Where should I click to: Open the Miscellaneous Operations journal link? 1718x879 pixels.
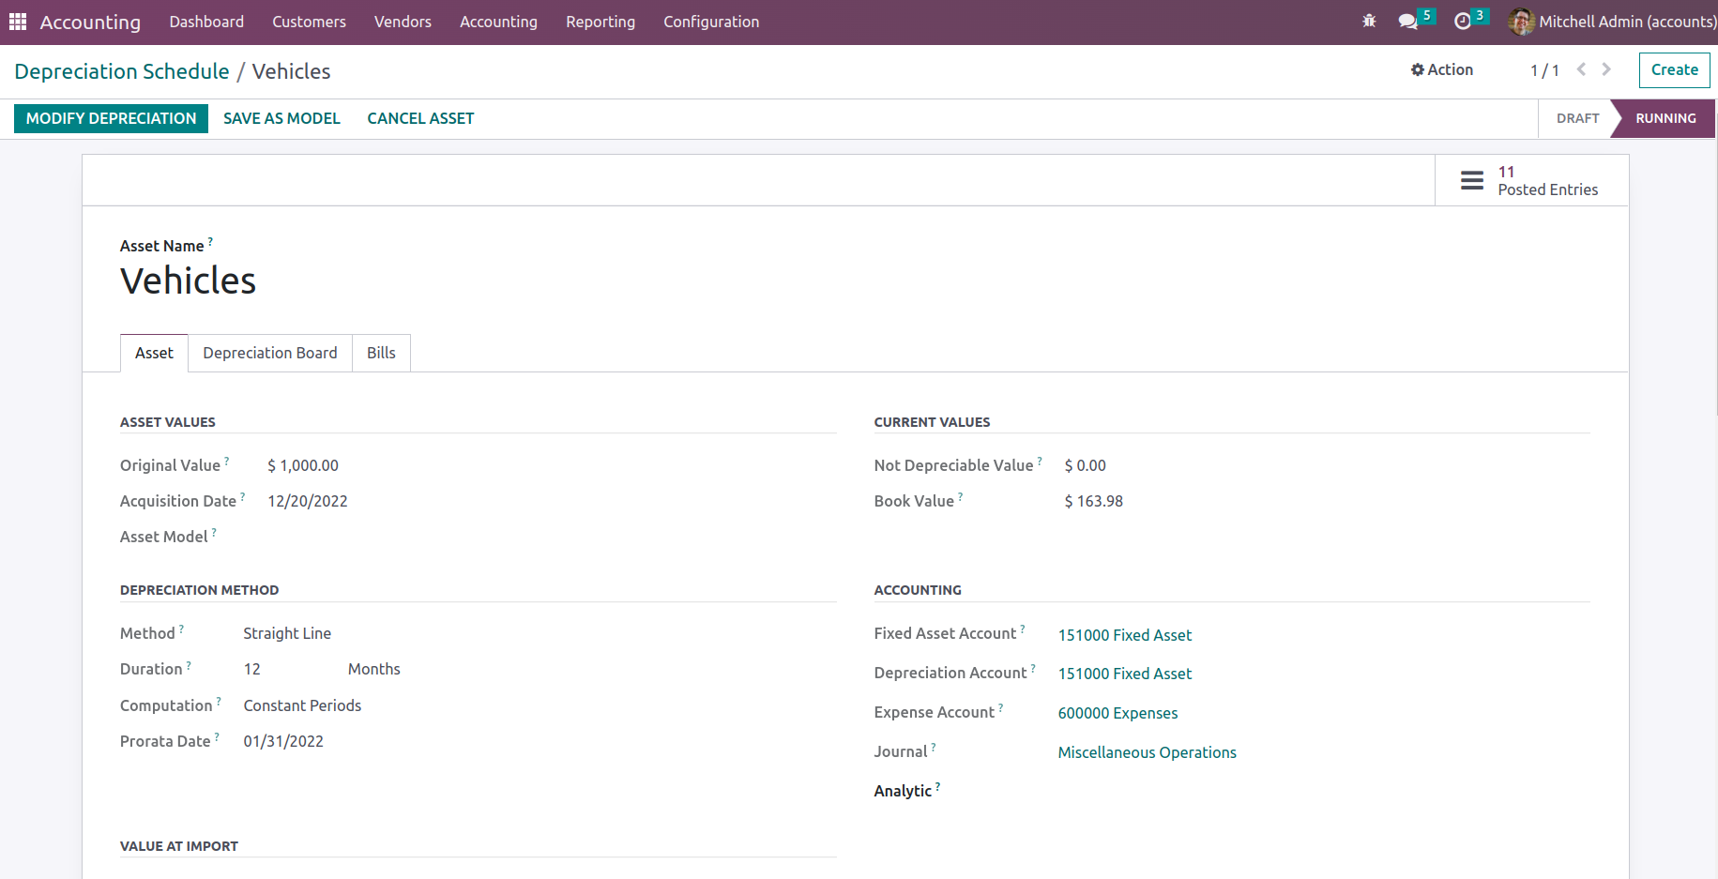(x=1147, y=752)
